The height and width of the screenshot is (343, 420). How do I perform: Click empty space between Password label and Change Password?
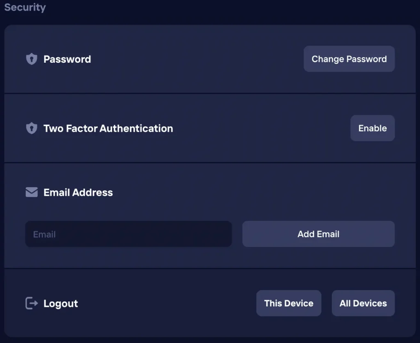(x=197, y=59)
